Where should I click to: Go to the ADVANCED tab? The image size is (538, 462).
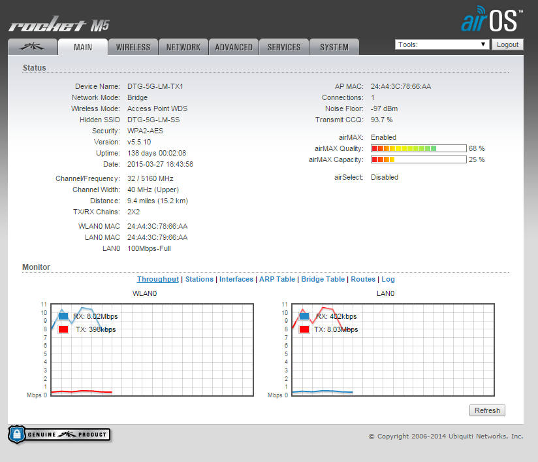pos(234,47)
